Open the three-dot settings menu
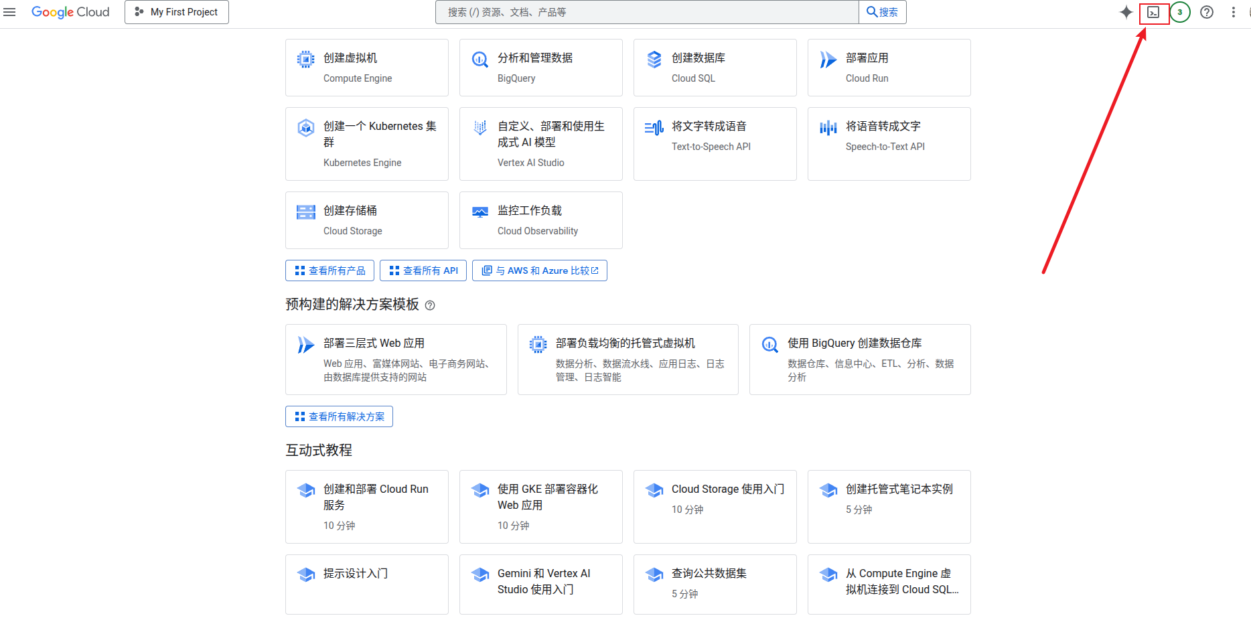 click(x=1233, y=12)
